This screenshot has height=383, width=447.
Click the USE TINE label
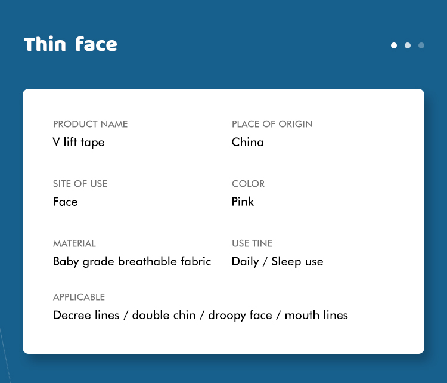pyautogui.click(x=252, y=243)
